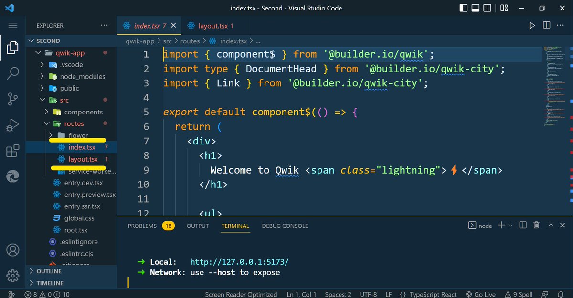Click Spaces: 2 indentation setting
This screenshot has height=298, width=573.
(x=338, y=294)
